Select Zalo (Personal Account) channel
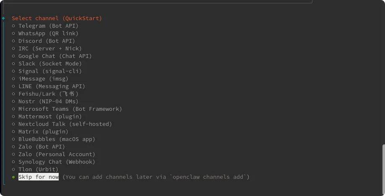This screenshot has width=385, height=196. pos(57,154)
